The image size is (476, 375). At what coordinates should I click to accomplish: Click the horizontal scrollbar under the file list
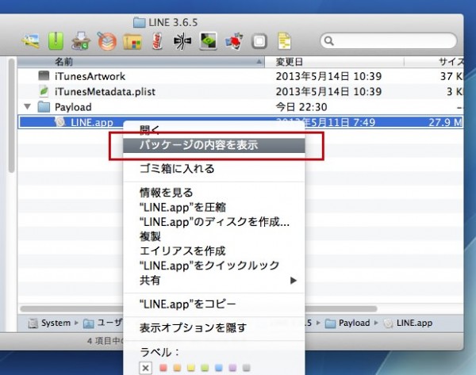198,309
